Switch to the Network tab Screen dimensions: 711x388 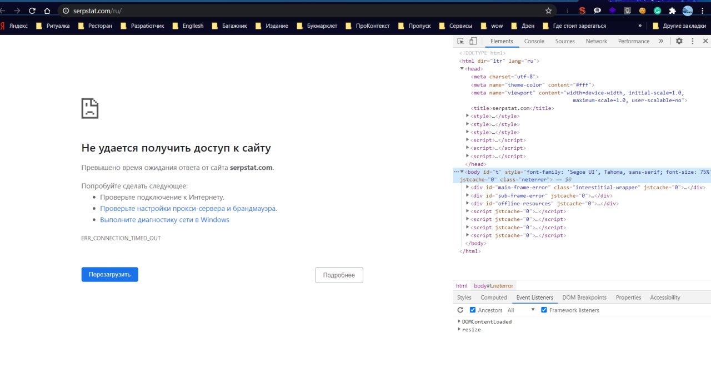point(597,41)
